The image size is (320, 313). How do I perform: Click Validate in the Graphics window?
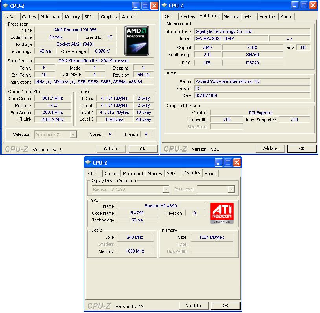point(193,306)
